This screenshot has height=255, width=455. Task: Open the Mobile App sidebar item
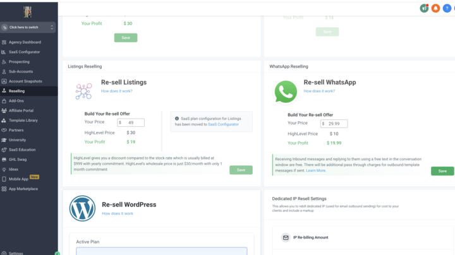click(x=18, y=179)
